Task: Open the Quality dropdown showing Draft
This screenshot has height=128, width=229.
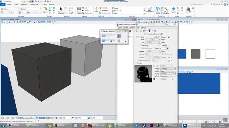Action: tap(168, 71)
